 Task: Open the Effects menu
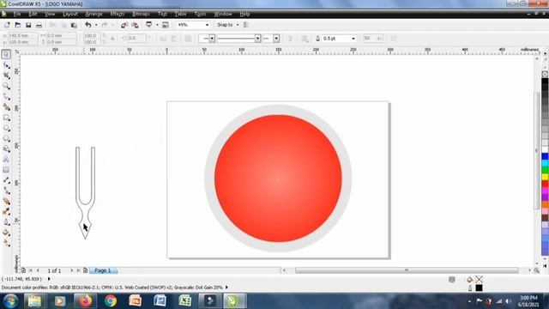(118, 14)
